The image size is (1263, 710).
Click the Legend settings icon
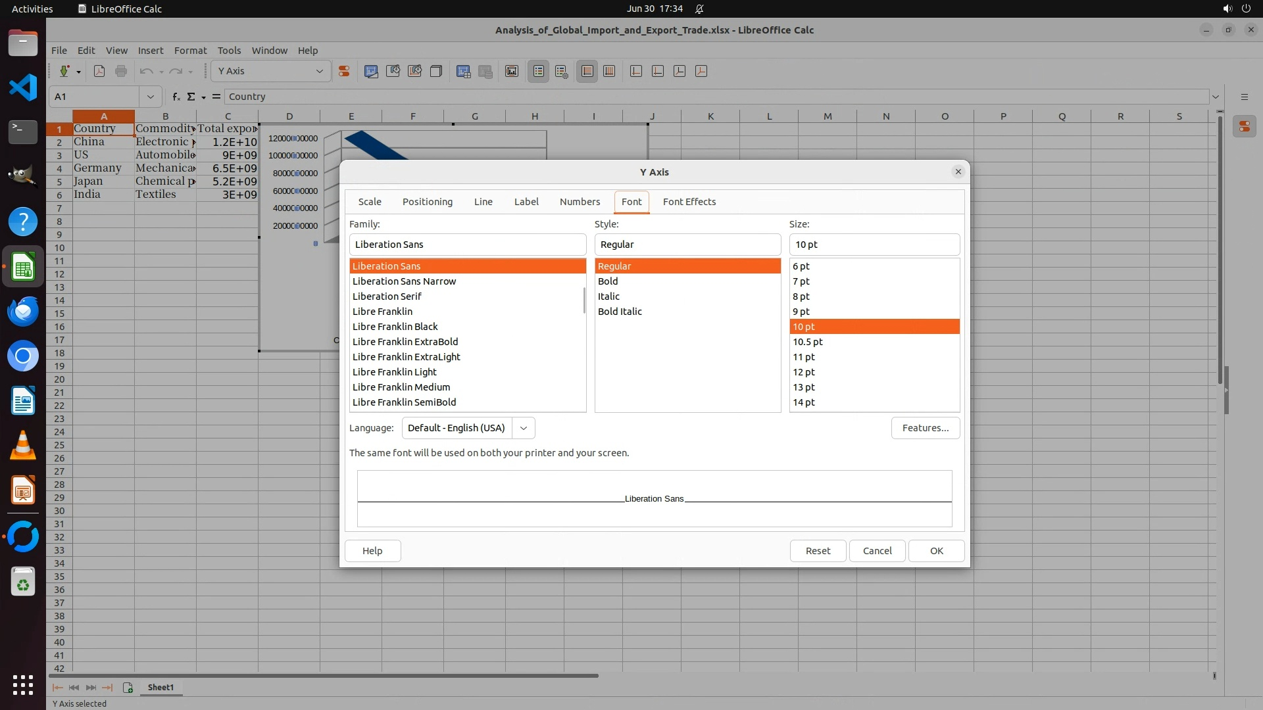click(561, 71)
